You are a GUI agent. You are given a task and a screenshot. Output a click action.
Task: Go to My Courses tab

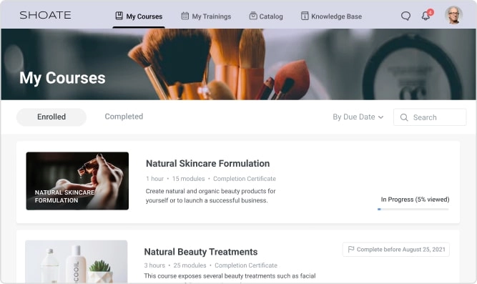point(139,16)
